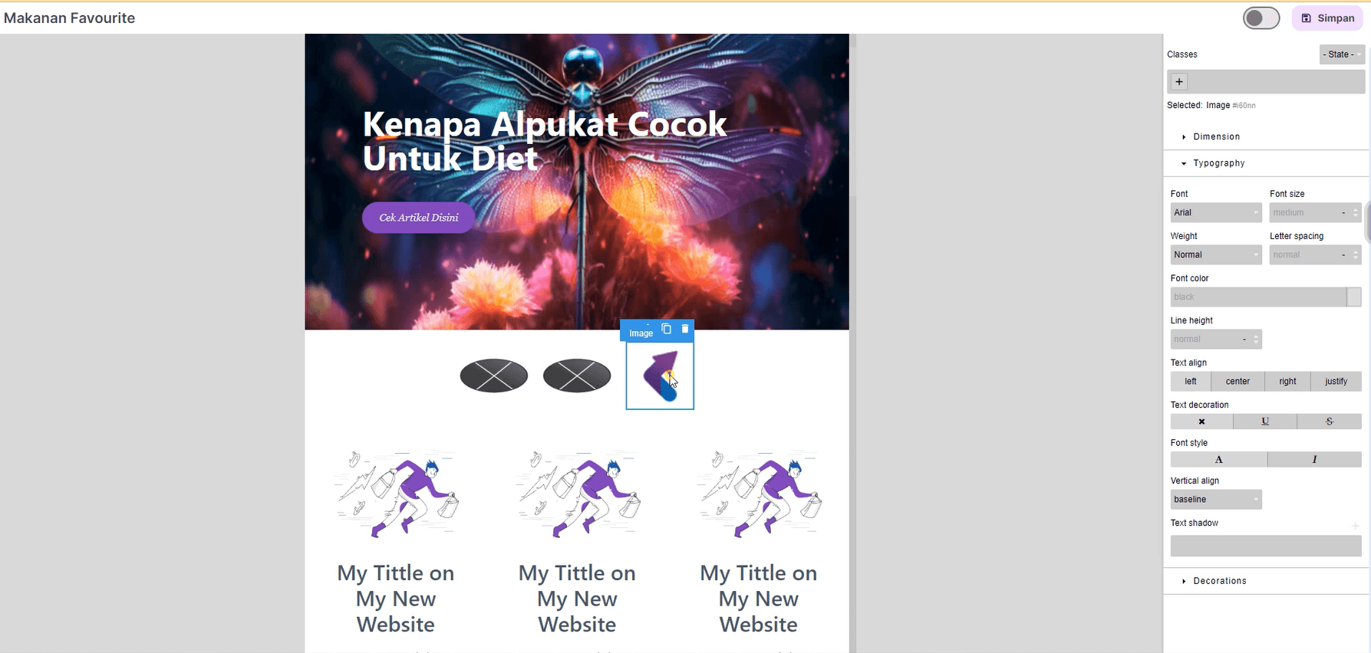Set text align to center
Viewport: 1371px width, 653px height.
(1238, 382)
